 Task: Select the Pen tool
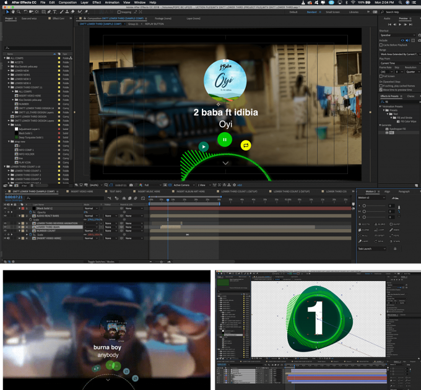tap(49, 12)
